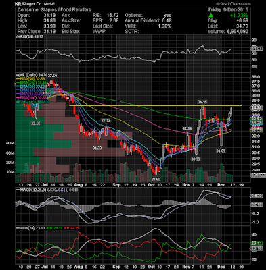Click the histogram value tag 0.018 on right axis
This screenshot has width=266, height=270.
(x=257, y=205)
